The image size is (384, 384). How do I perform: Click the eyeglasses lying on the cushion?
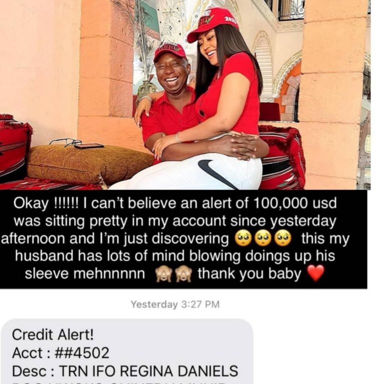point(65,142)
